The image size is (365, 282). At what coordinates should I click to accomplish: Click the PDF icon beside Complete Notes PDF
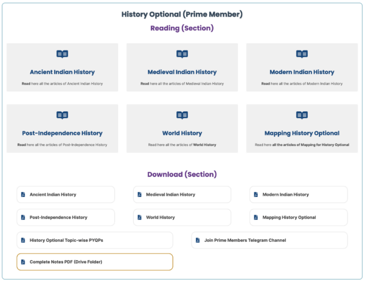pos(23,262)
